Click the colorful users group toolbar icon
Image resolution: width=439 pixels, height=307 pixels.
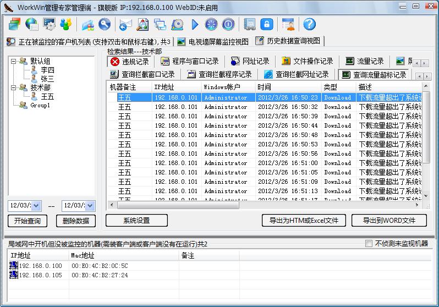click(66, 24)
